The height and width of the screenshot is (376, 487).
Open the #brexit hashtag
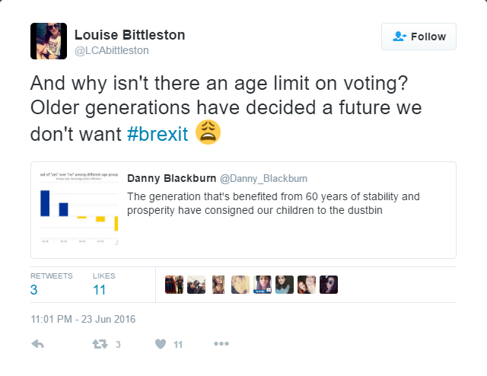click(158, 134)
